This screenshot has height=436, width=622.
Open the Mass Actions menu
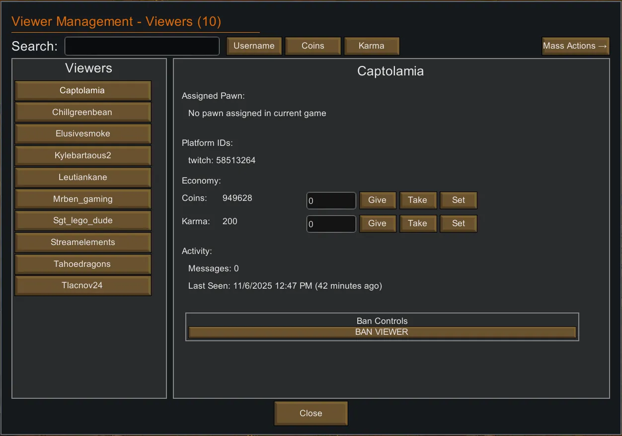pyautogui.click(x=575, y=46)
